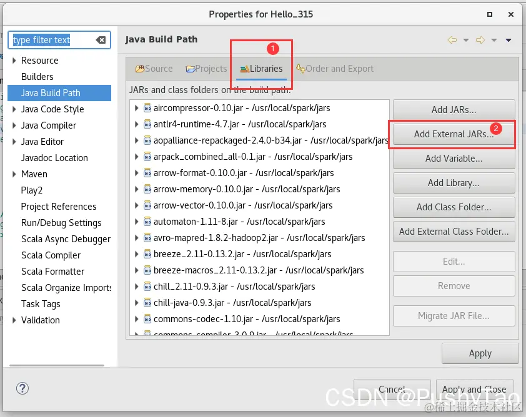Image resolution: width=526 pixels, height=417 pixels.
Task: Select Task Tags in the tree
Action: point(41,304)
